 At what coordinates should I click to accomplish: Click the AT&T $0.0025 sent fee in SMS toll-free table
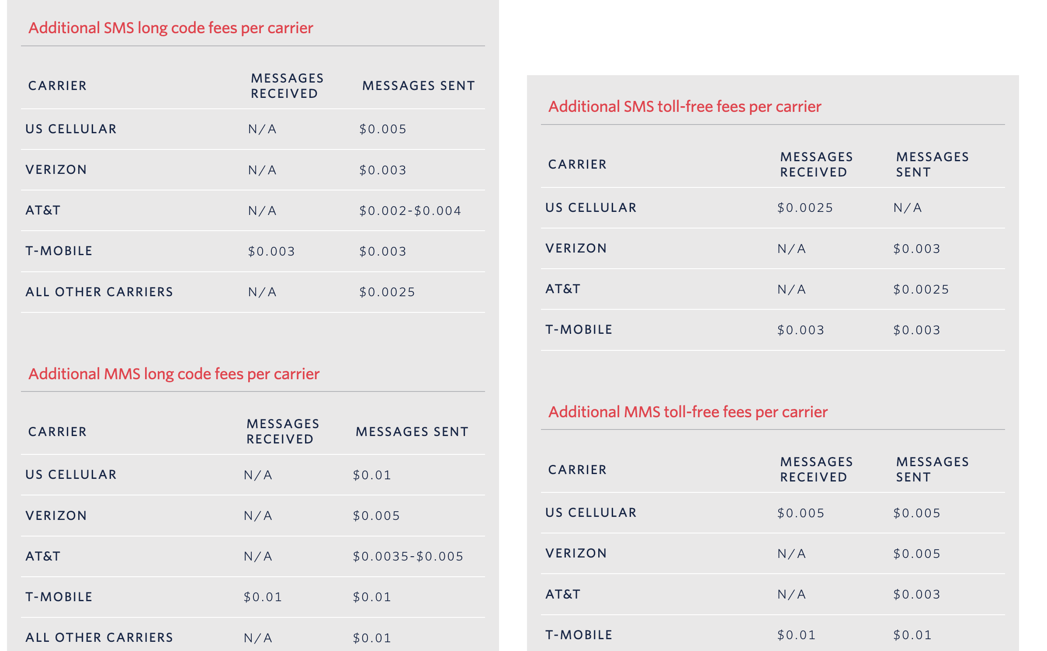(x=921, y=290)
